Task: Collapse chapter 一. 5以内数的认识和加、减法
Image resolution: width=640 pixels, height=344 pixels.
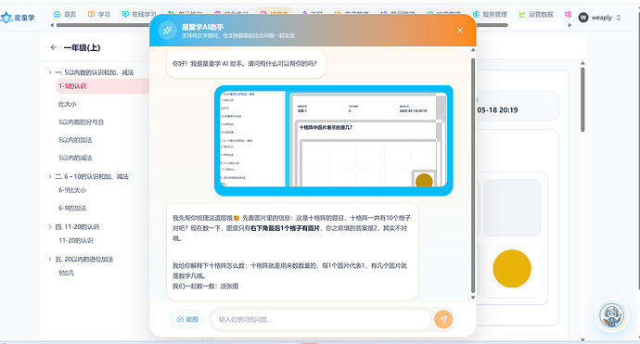Action: pyautogui.click(x=50, y=72)
